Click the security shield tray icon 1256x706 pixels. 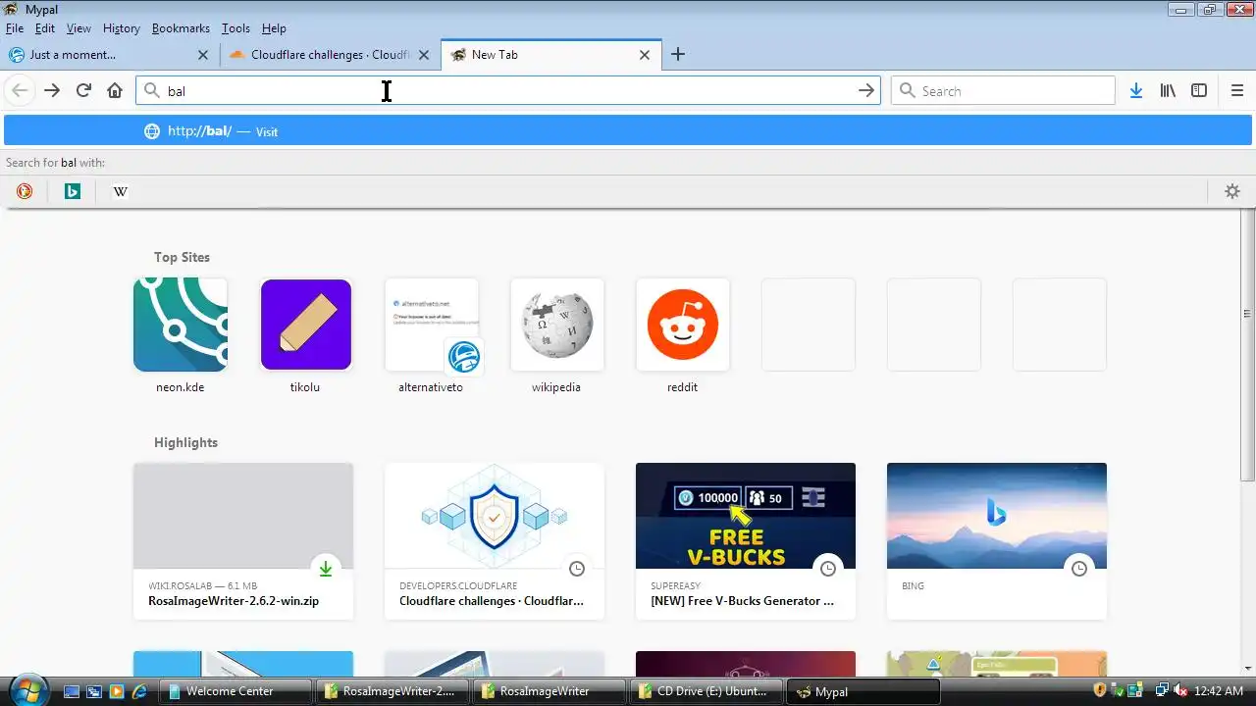tap(1100, 690)
